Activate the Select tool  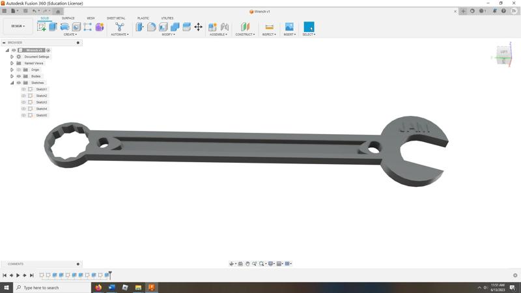coord(309,27)
